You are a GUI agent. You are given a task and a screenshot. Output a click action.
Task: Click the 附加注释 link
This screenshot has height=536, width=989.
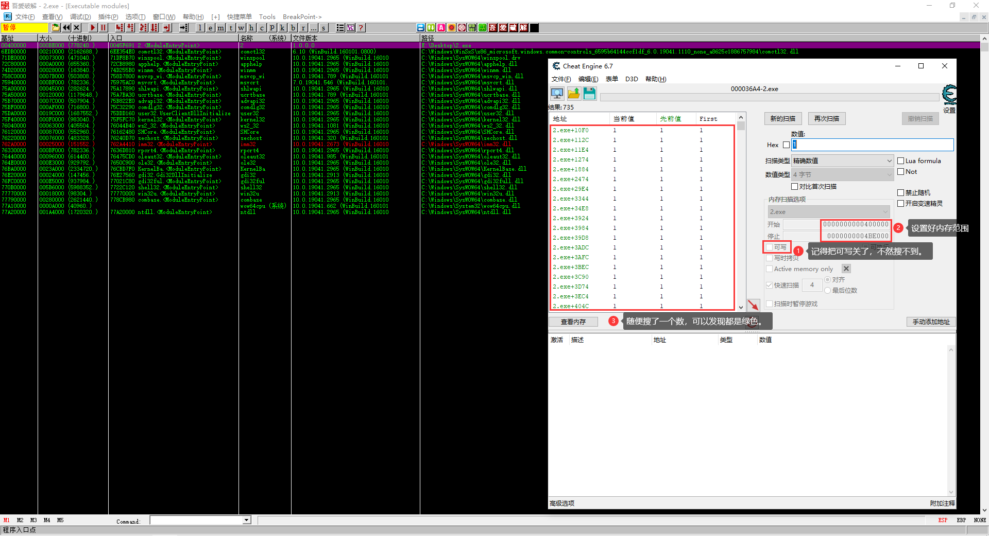click(943, 504)
